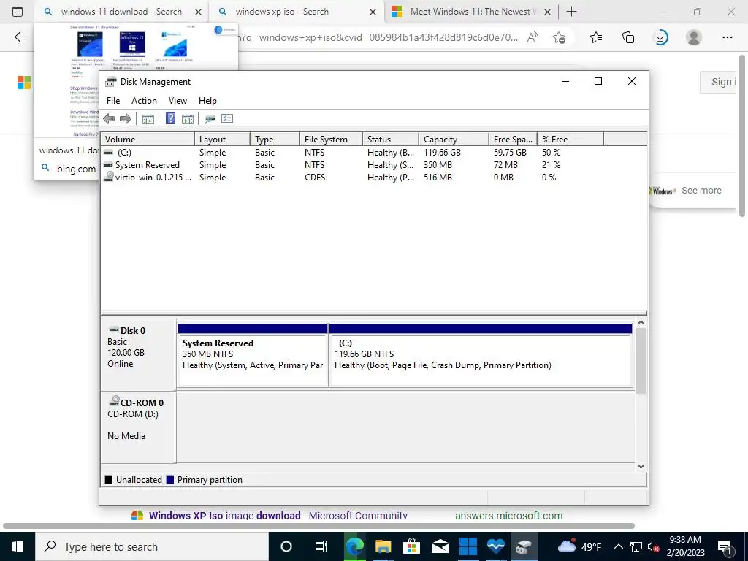Click the Edge back navigation arrow

pyautogui.click(x=20, y=37)
